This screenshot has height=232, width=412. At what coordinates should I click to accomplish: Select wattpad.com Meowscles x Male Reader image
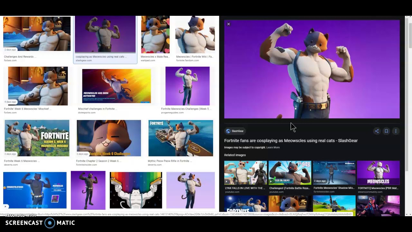[155, 34]
